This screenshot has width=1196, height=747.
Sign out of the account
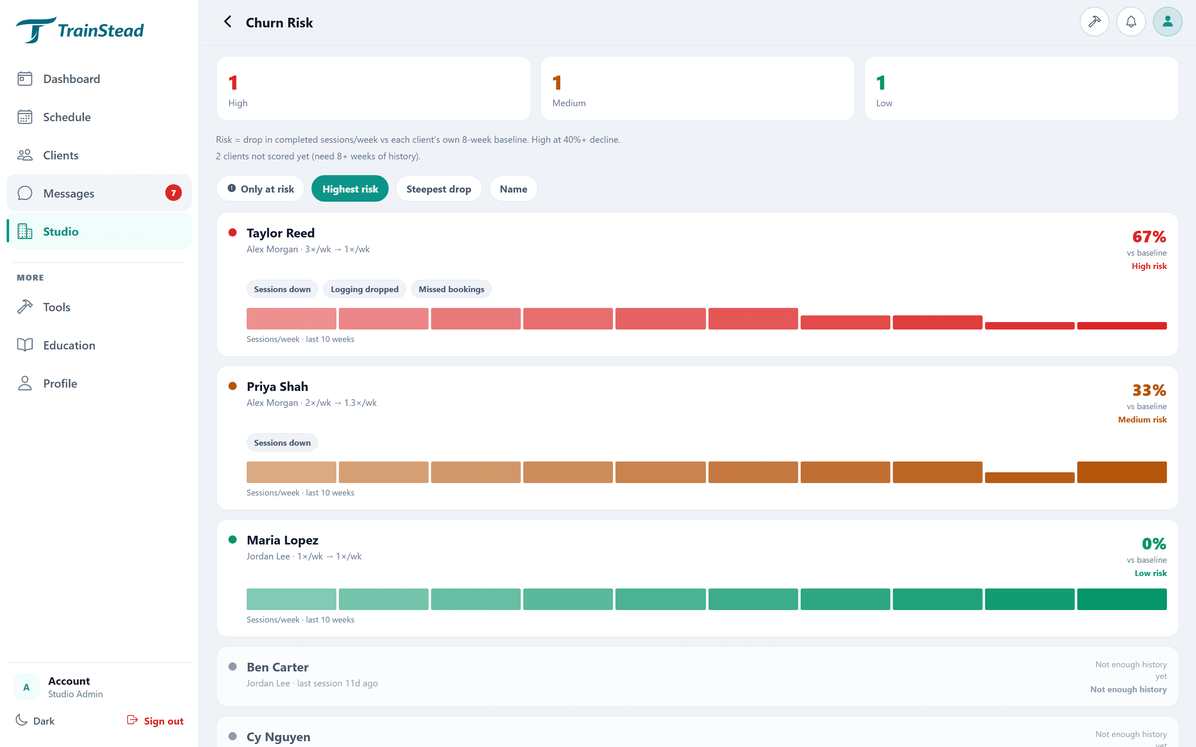[x=155, y=720]
